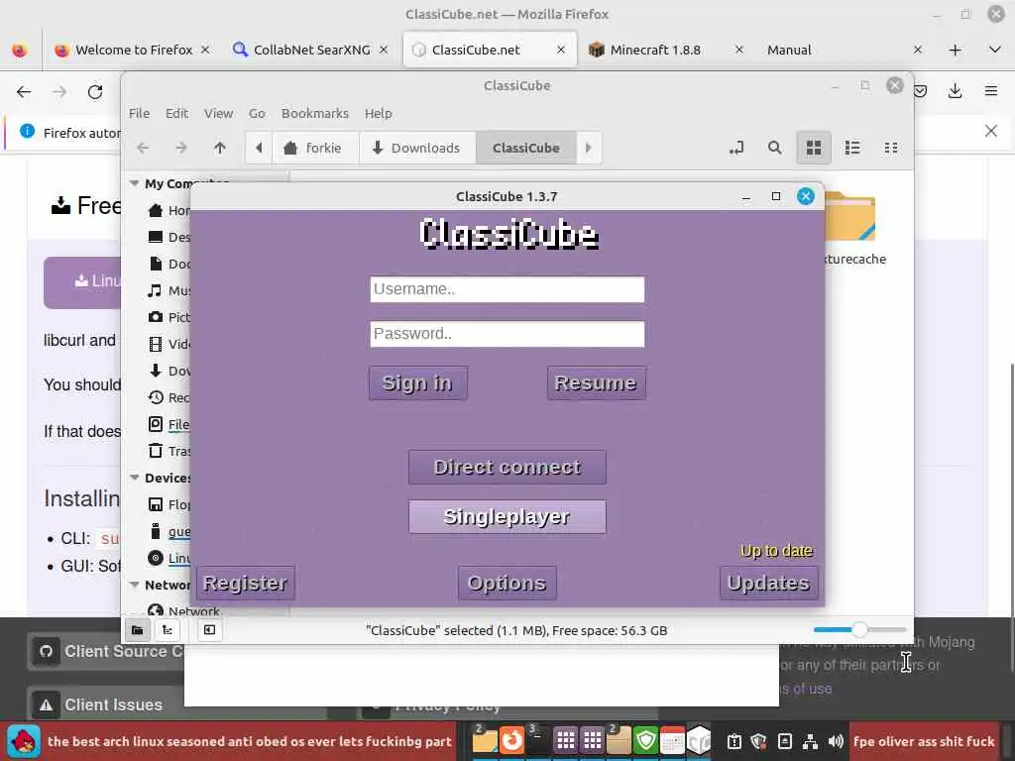Reload the Firefox page
Screen dimensions: 1015x761
point(95,92)
